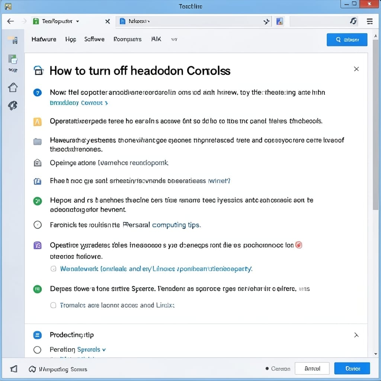This screenshot has width=381, height=381.
Task: Open the Hatwure menu item
Action: point(44,39)
